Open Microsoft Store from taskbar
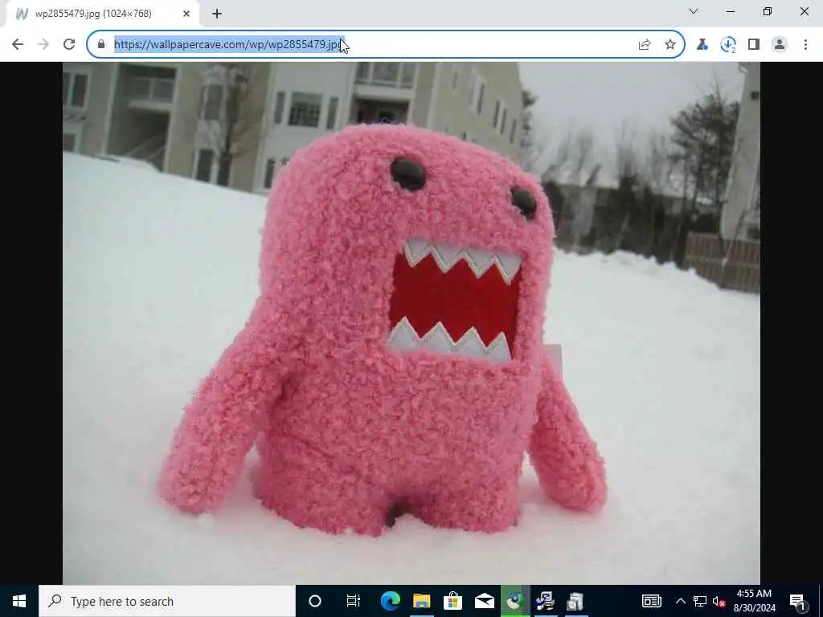 point(452,601)
